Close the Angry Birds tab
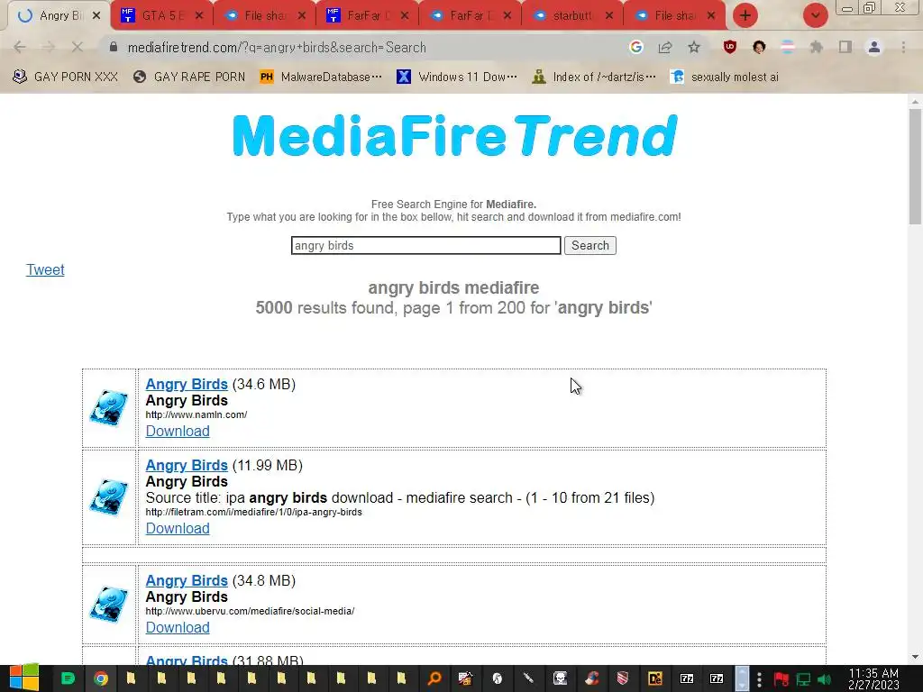 coord(96,15)
